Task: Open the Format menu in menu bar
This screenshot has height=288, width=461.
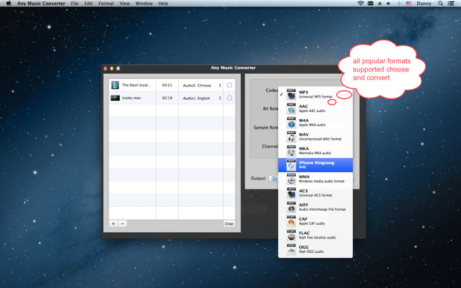Action: pyautogui.click(x=106, y=3)
